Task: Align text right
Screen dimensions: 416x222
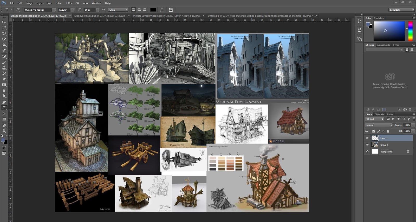Action: pos(145,10)
